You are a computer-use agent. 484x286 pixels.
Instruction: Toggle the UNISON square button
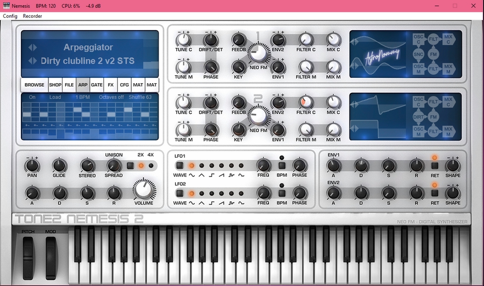coord(130,166)
